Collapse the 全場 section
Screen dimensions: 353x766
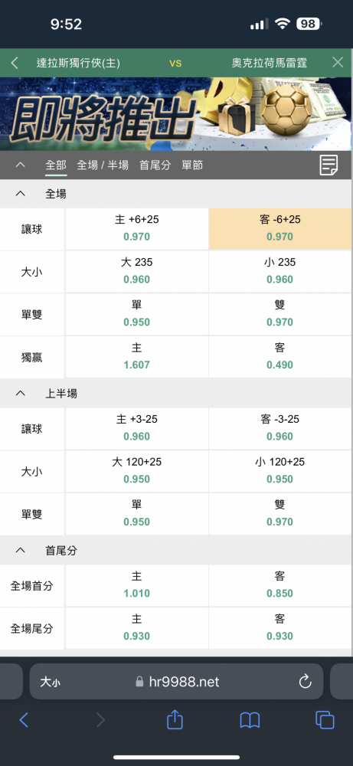(x=20, y=194)
